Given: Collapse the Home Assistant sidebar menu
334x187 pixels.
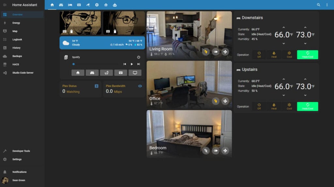Looking at the screenshot, I should [5, 5].
